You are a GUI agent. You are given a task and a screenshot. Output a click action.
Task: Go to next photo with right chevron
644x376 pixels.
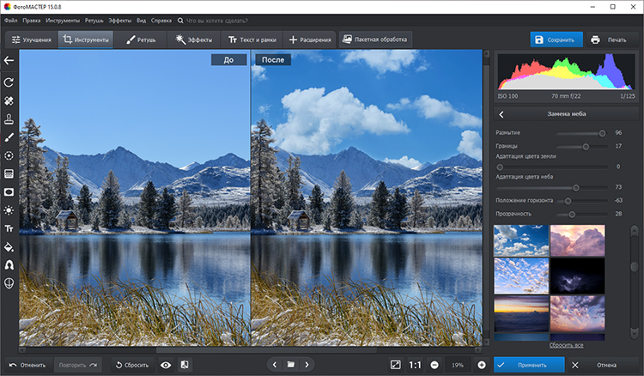point(307,365)
